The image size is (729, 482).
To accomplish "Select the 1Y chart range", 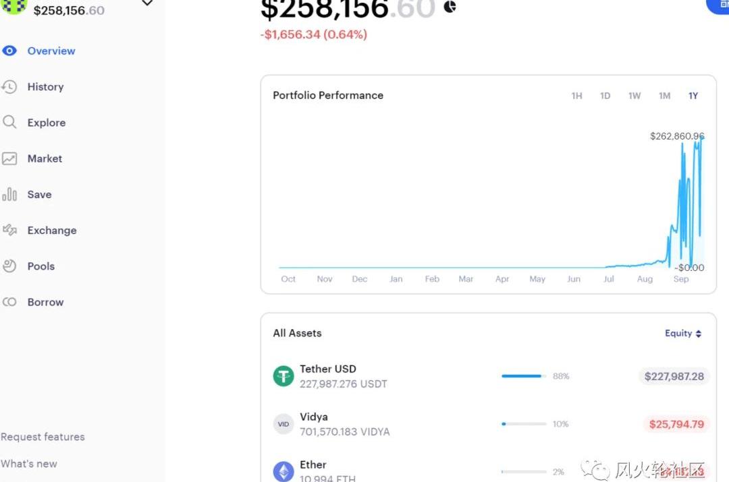I will pos(693,96).
